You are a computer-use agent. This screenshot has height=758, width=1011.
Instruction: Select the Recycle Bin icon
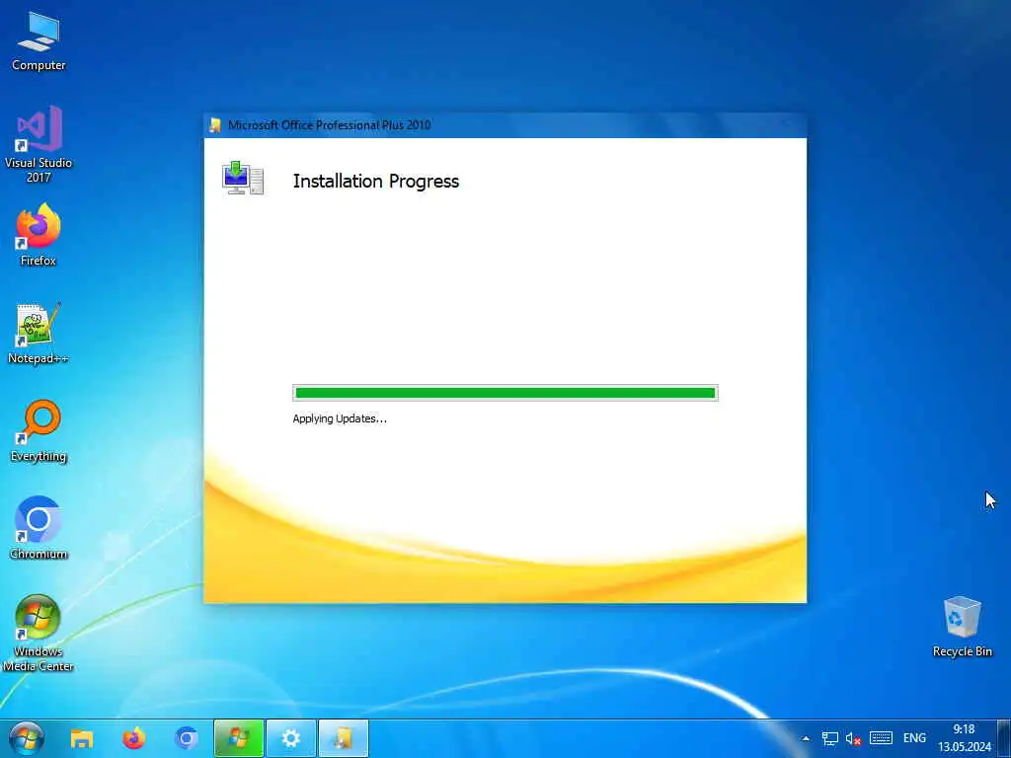pyautogui.click(x=962, y=627)
